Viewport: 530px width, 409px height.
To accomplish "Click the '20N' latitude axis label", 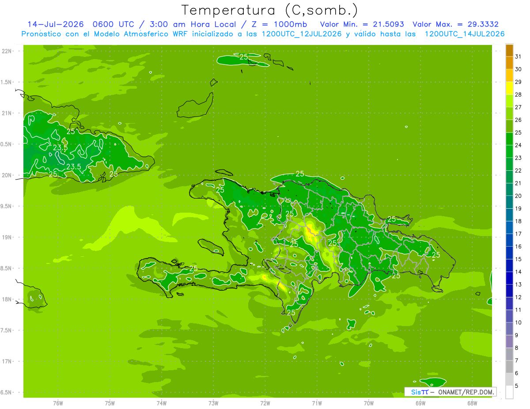I will [x=7, y=175].
